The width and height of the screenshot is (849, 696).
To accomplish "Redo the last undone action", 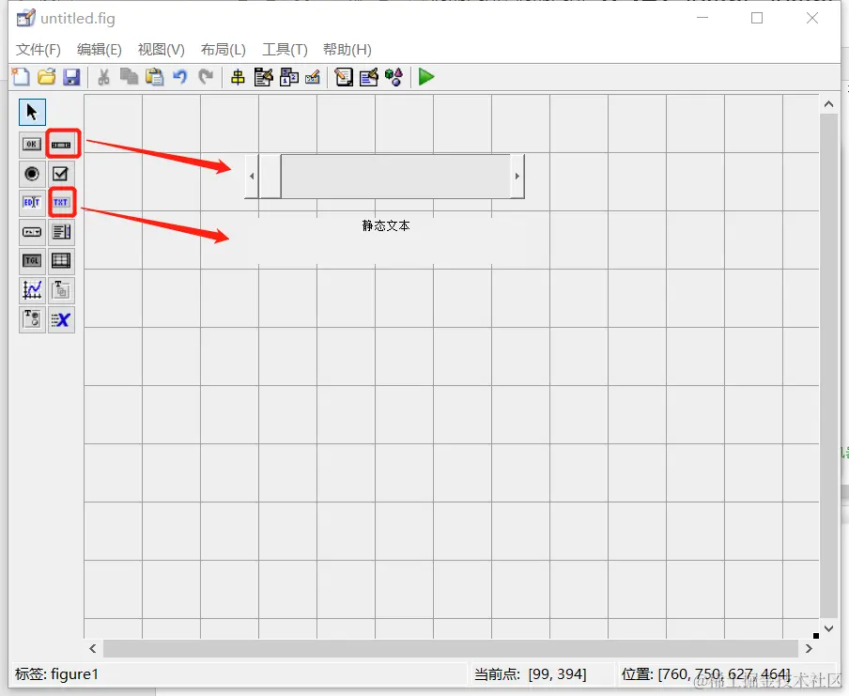I will (206, 77).
